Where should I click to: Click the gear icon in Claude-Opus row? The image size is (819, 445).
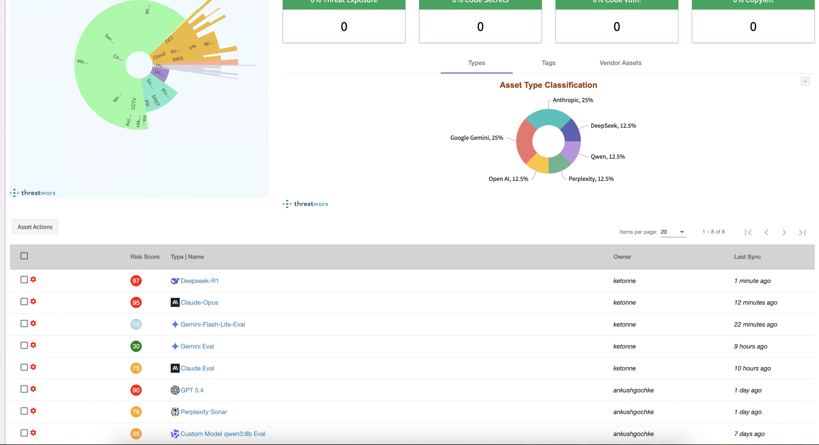coord(33,301)
